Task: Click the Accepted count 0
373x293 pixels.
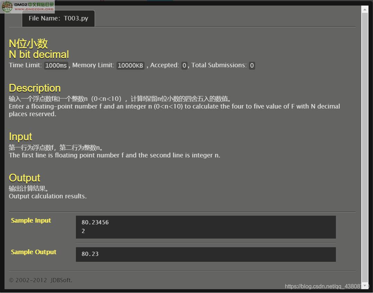Action: tap(184, 66)
